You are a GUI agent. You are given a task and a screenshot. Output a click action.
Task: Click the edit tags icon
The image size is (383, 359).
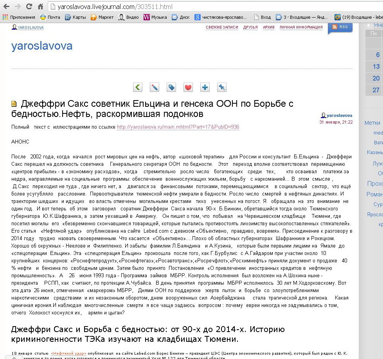(171, 87)
